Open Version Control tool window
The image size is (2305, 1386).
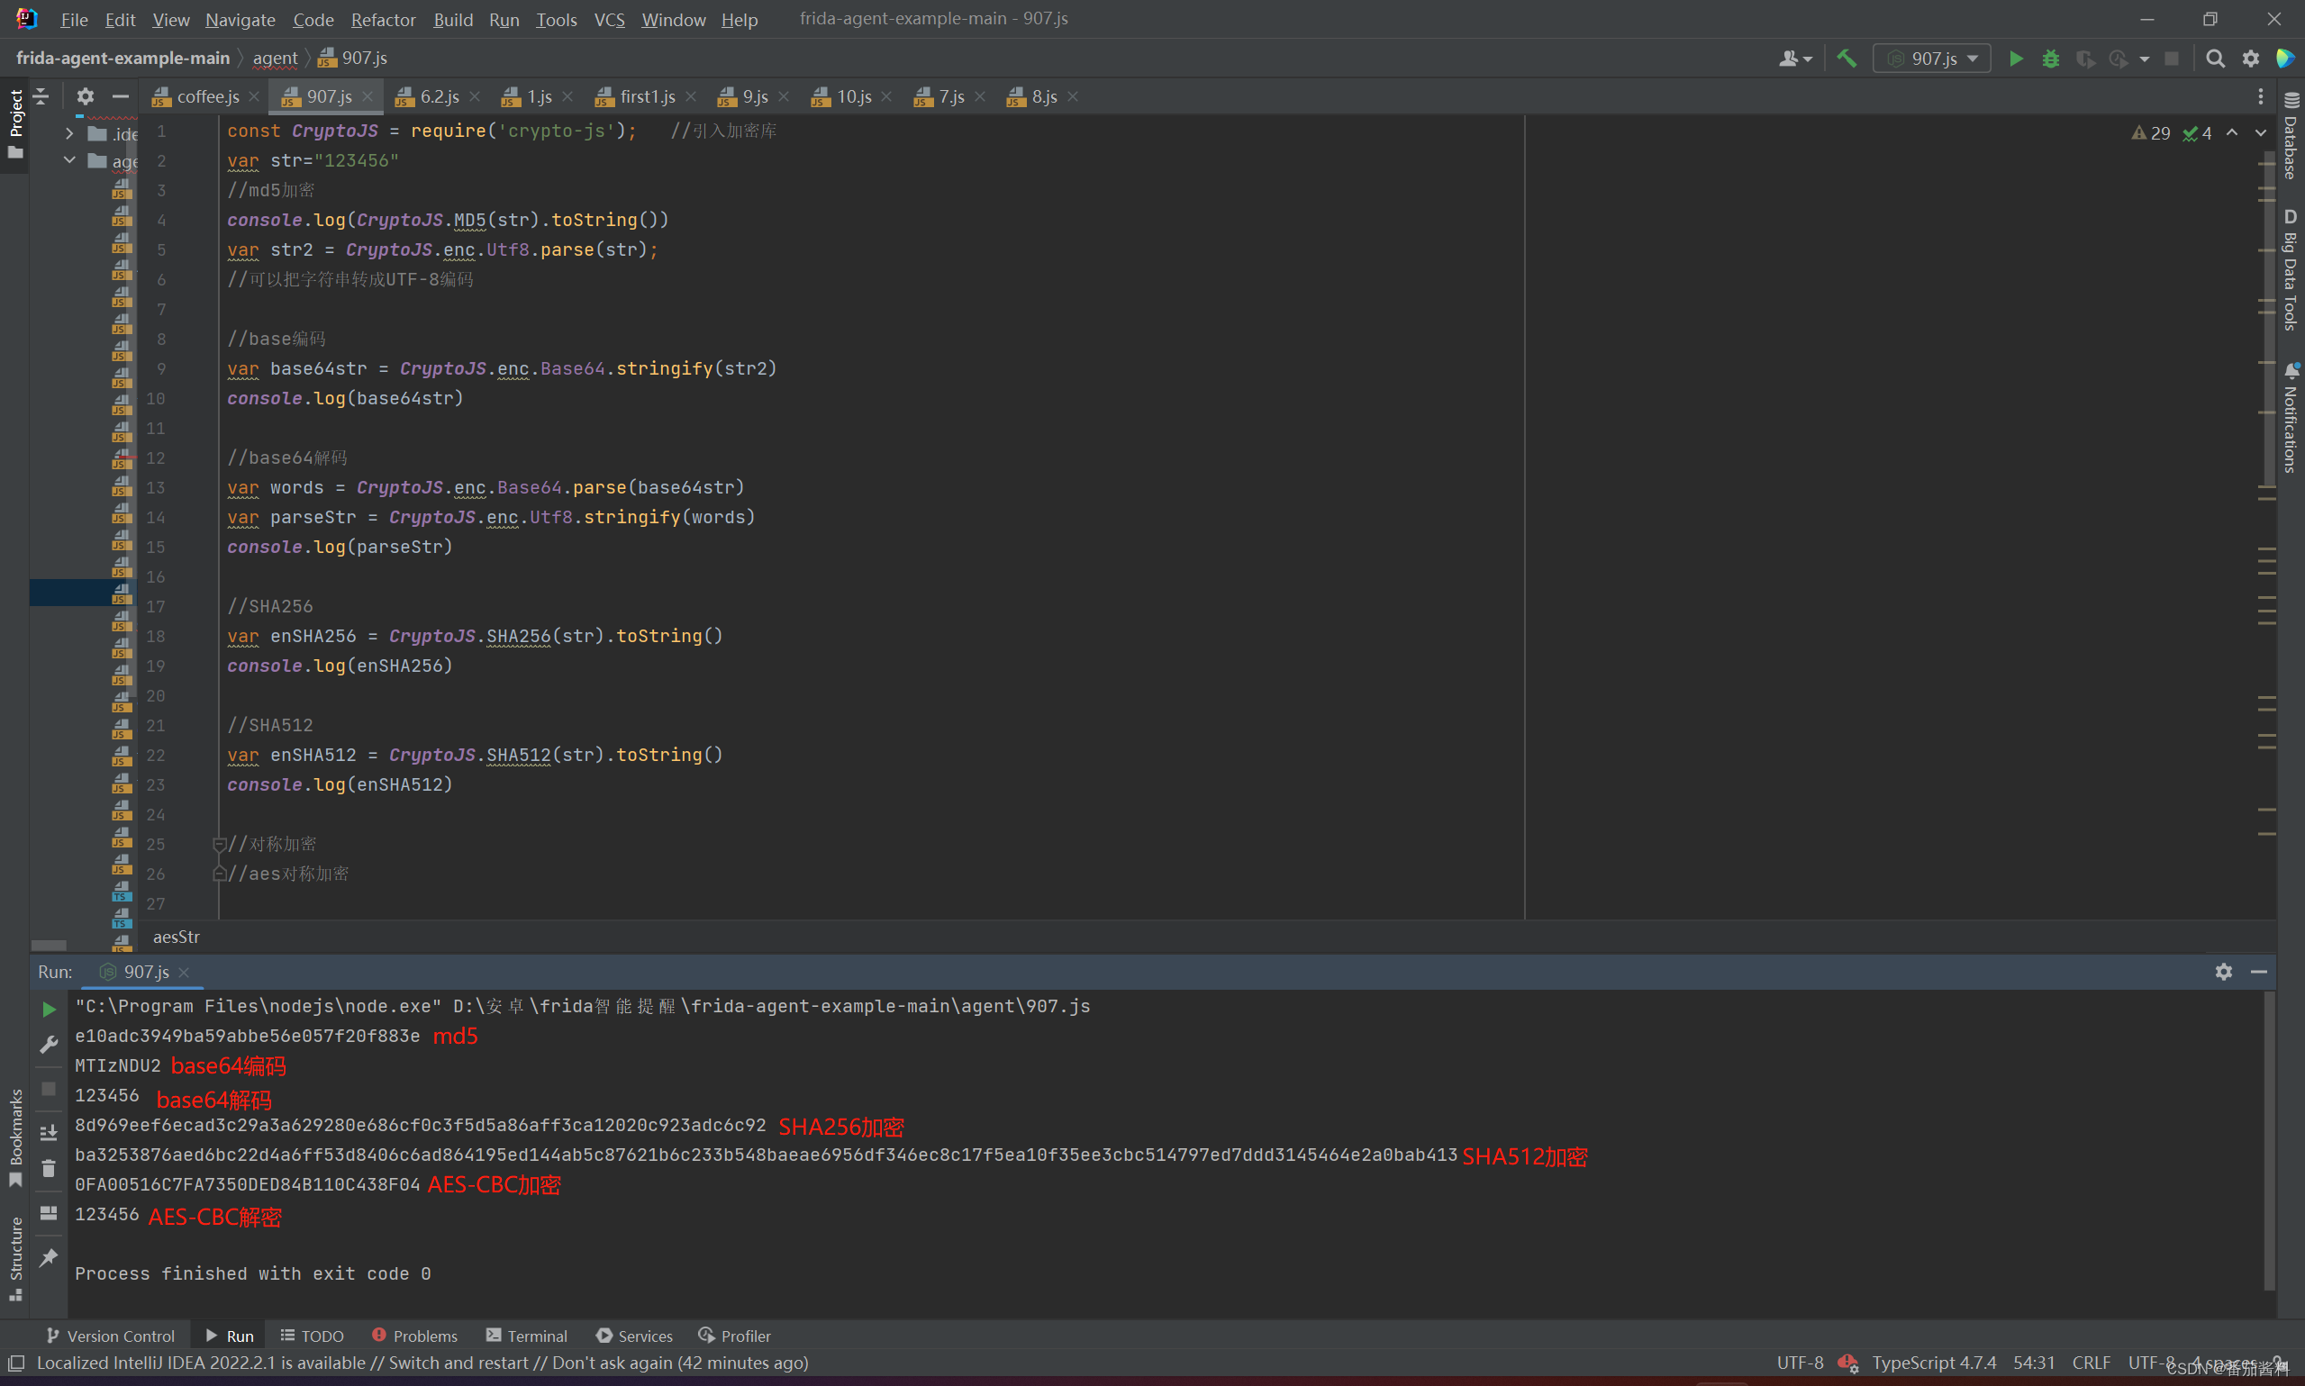tap(110, 1336)
